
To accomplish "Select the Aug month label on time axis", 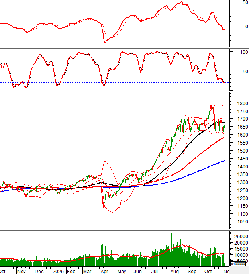I will point(174,271).
